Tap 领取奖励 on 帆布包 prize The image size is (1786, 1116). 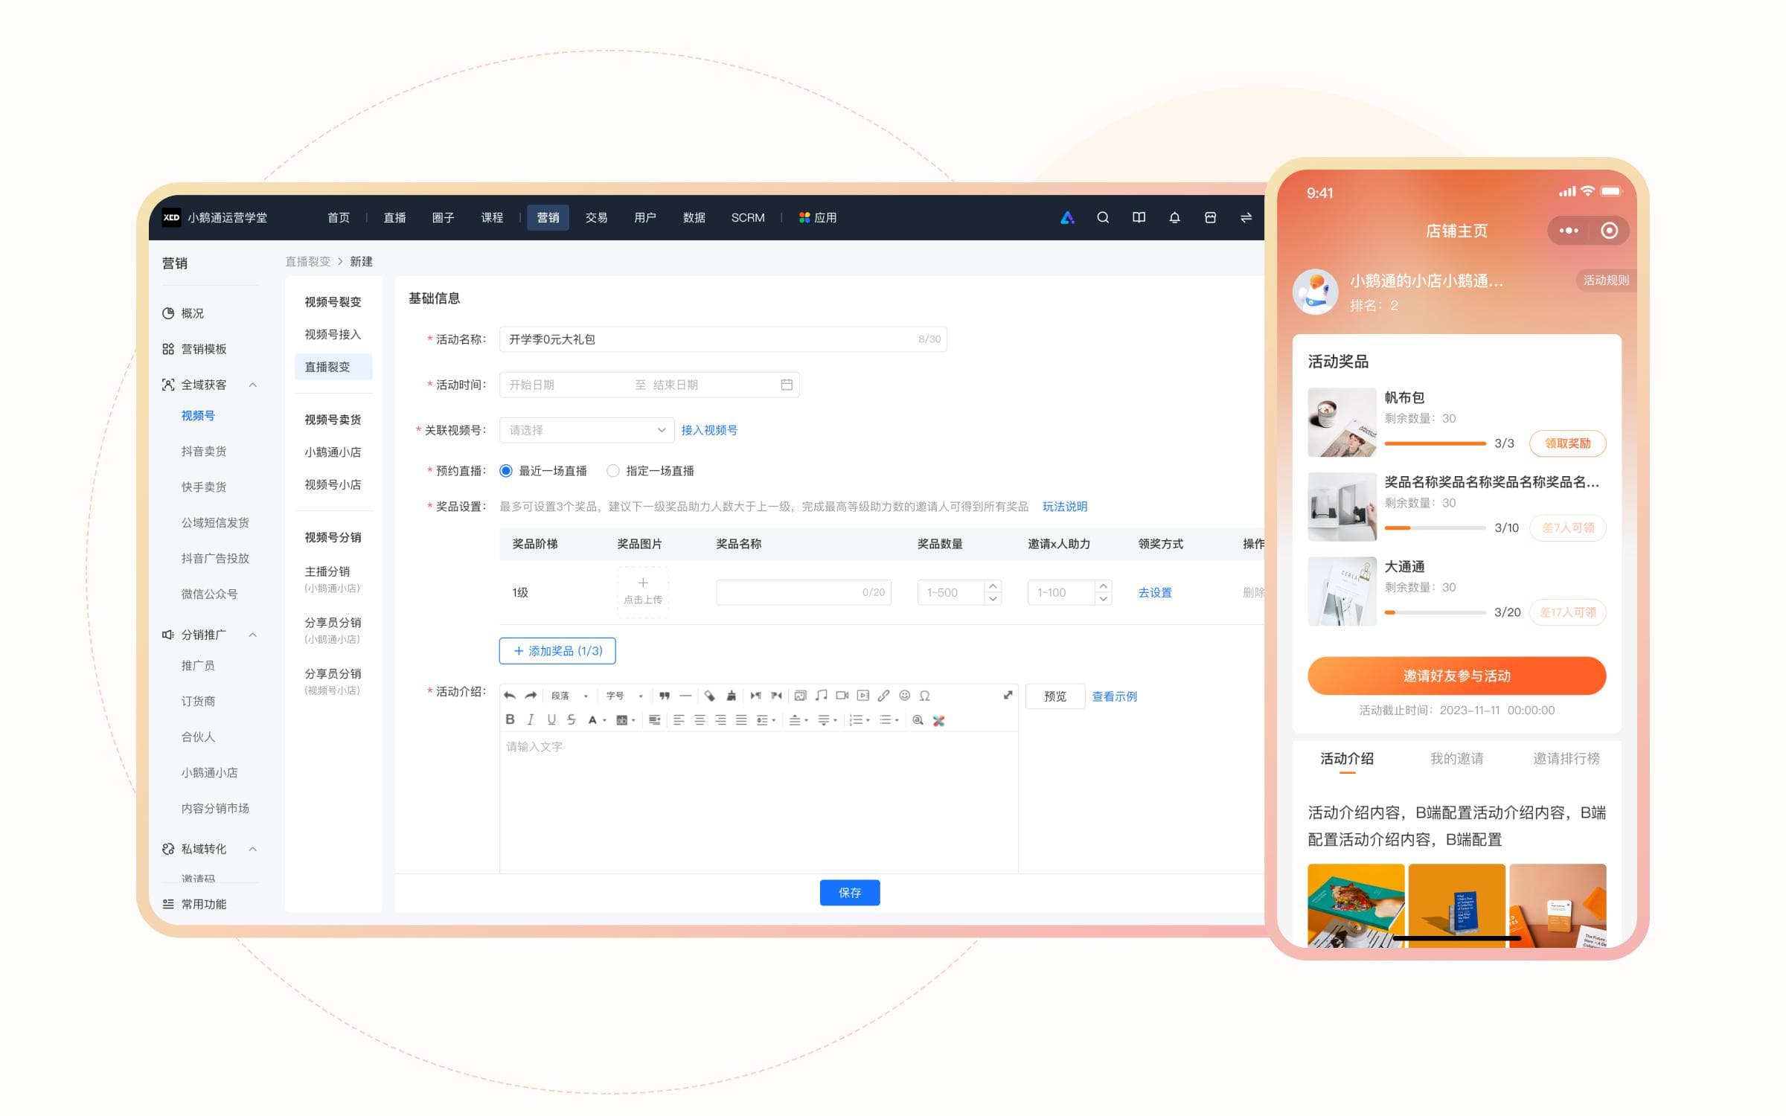point(1567,443)
